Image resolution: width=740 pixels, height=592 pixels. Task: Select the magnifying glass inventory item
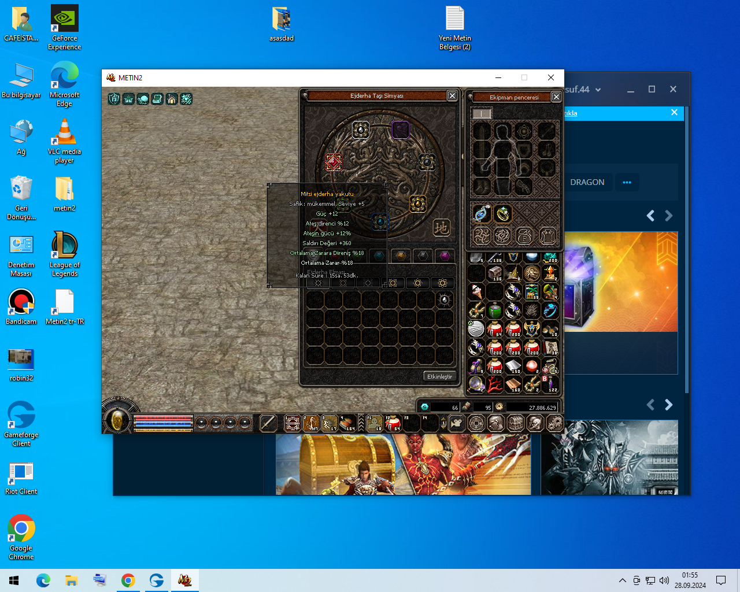[x=476, y=384]
